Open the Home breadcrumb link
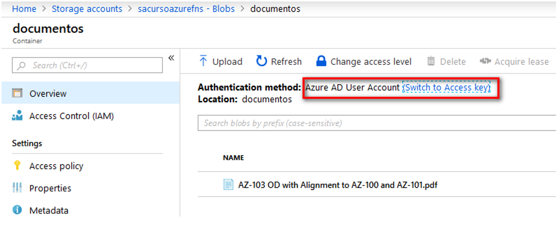Screen dimensions: 558x234 tap(24, 9)
